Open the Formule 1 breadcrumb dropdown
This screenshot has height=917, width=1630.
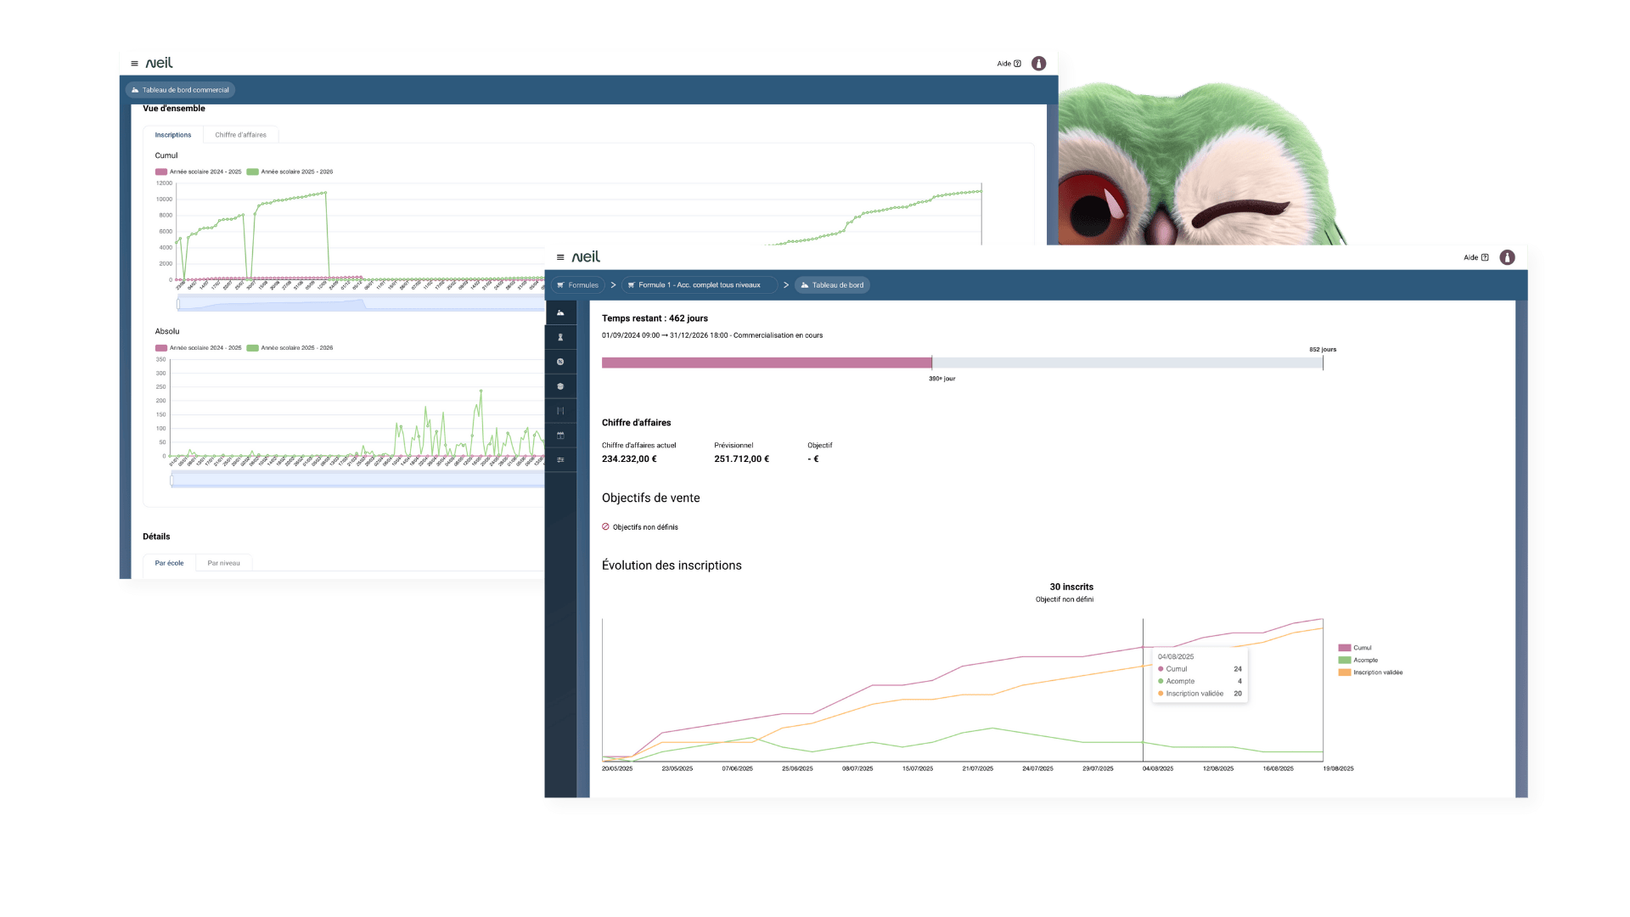coord(700,285)
